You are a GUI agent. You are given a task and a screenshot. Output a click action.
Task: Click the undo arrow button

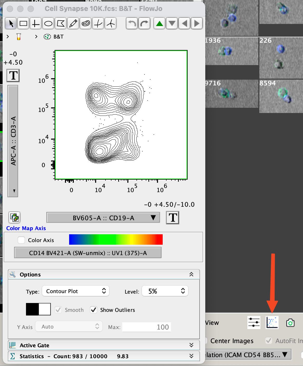pos(132,24)
